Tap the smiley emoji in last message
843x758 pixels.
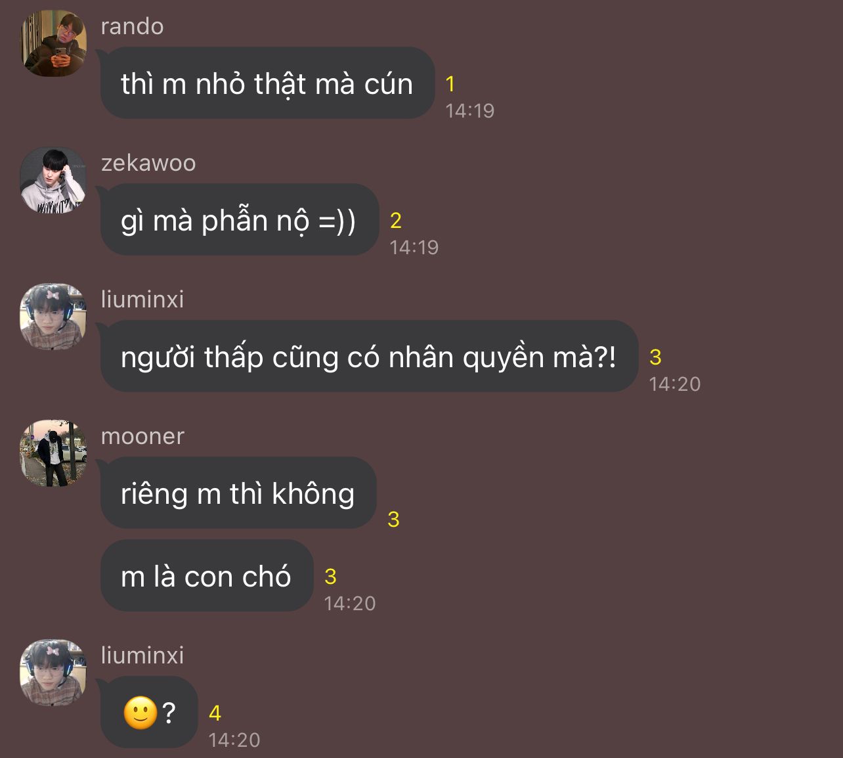(x=140, y=713)
